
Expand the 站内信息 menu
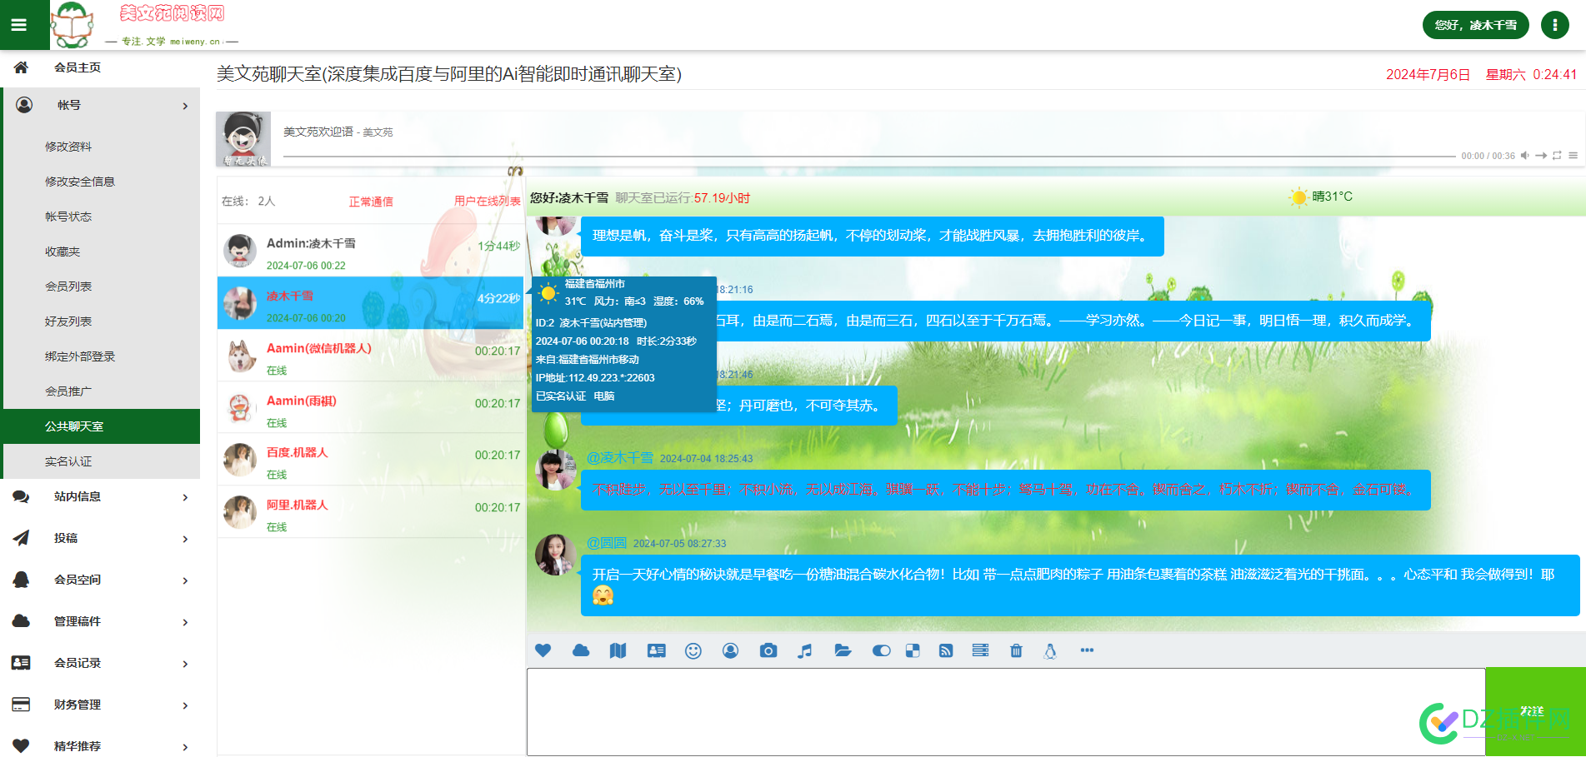[100, 496]
